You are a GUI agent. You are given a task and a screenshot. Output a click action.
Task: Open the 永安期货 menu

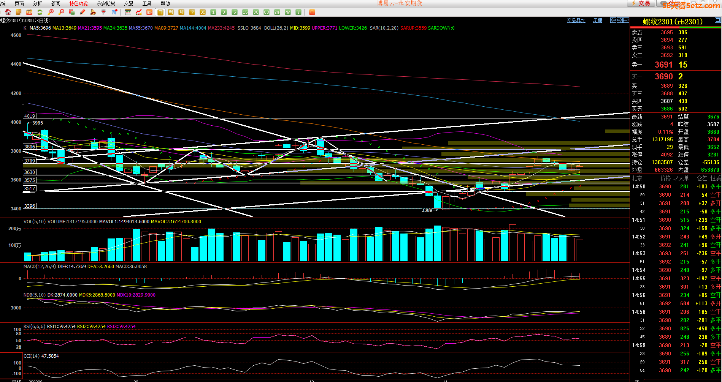tap(106, 3)
